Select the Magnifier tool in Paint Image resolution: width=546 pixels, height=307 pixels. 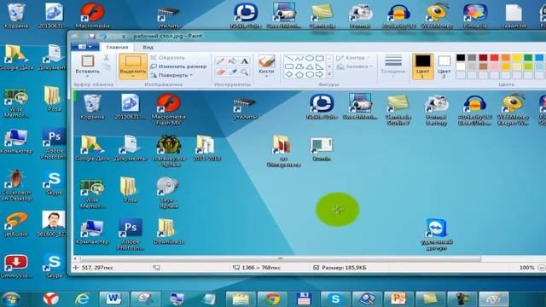245,72
